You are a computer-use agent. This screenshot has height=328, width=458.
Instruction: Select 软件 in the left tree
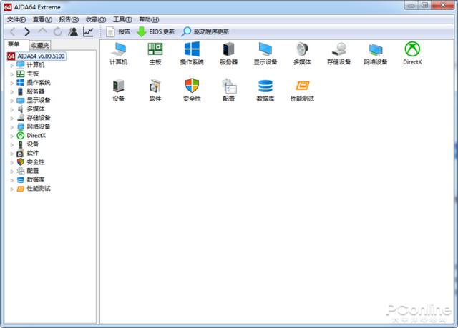[32, 153]
